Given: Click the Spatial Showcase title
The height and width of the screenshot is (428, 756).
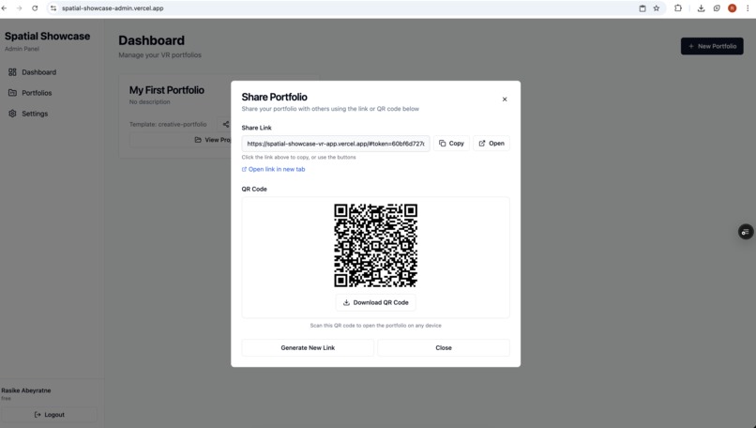Looking at the screenshot, I should point(47,37).
